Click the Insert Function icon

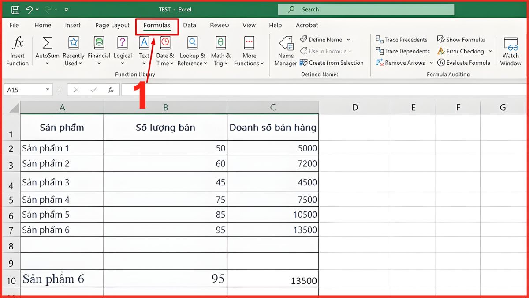17,49
